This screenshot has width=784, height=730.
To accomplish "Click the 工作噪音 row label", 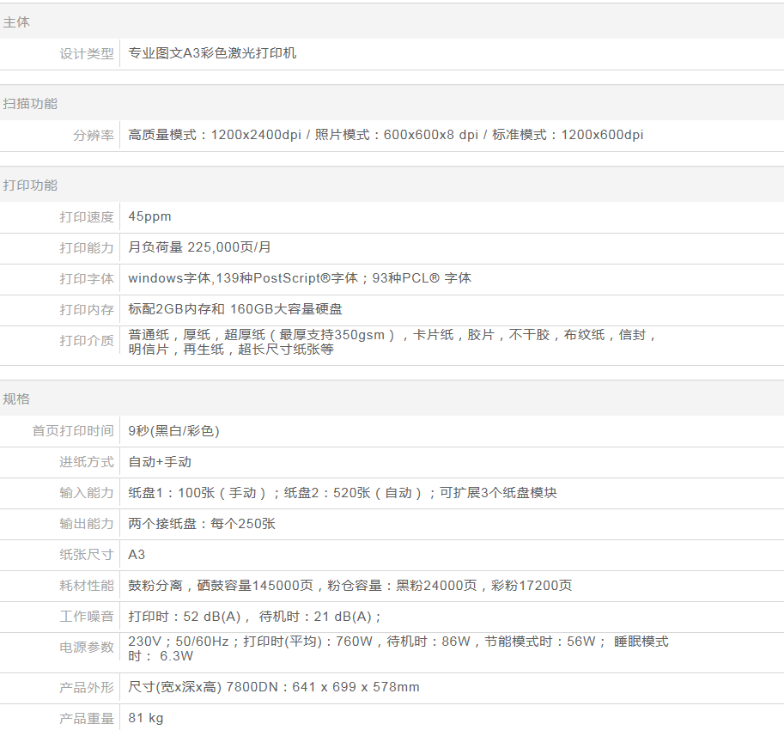I will click(86, 617).
